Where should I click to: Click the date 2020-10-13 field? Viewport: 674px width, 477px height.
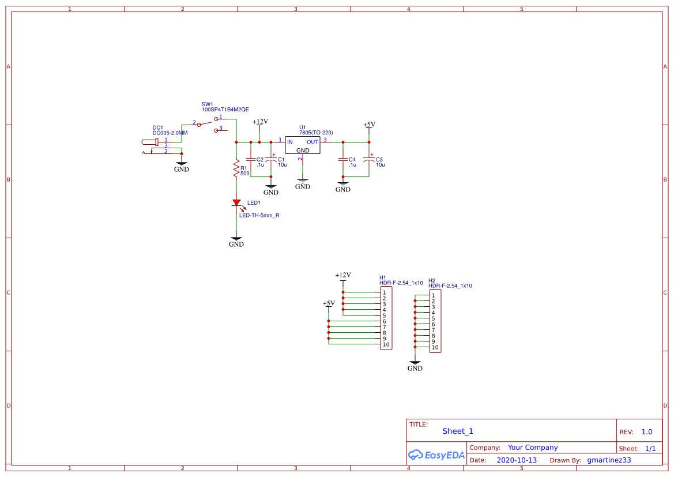518,460
